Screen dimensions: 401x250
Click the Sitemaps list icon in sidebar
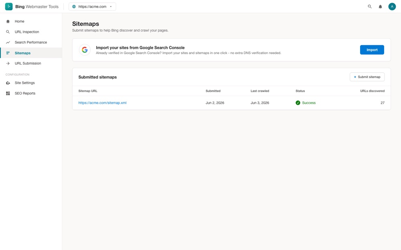click(x=8, y=53)
